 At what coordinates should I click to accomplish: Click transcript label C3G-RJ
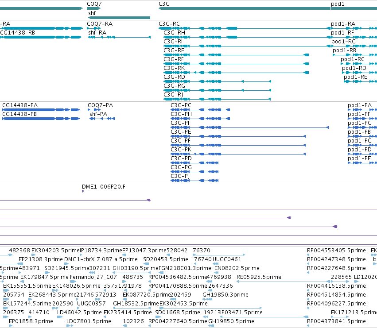[173, 95]
